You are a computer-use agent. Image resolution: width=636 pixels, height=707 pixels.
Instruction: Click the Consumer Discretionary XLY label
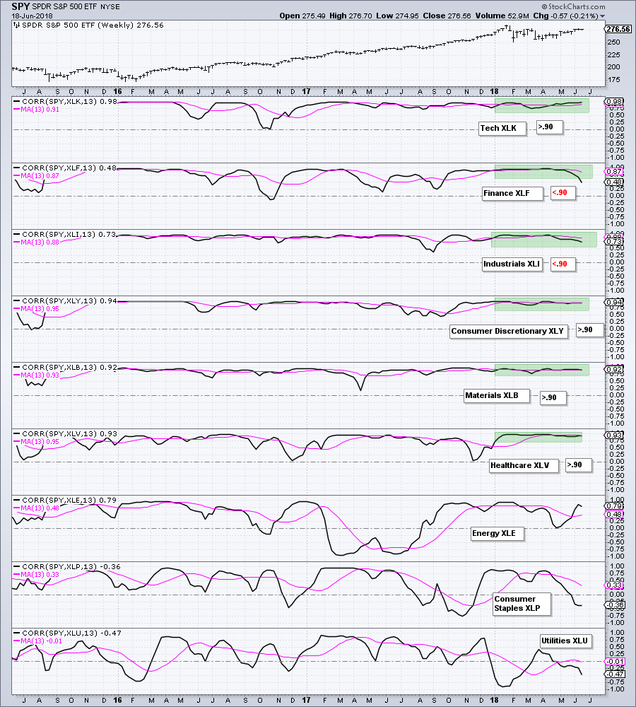(x=507, y=331)
